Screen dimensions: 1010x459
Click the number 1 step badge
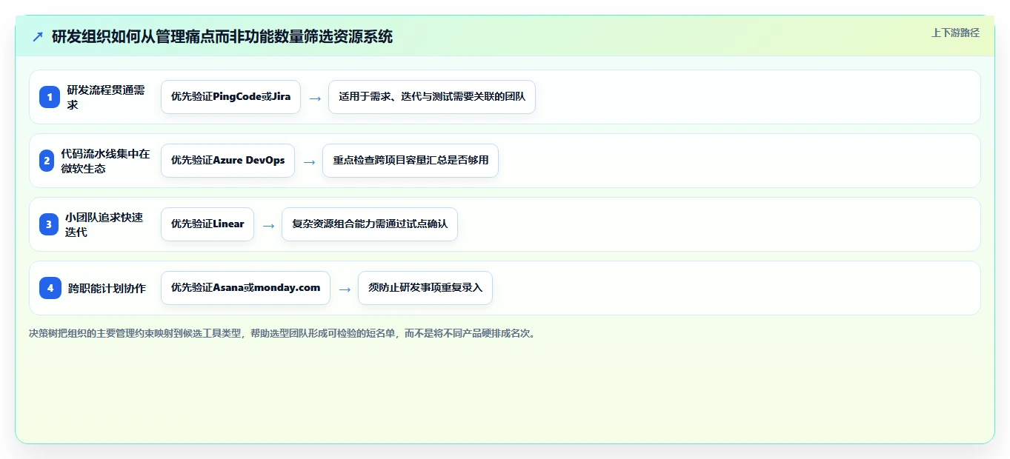click(50, 97)
